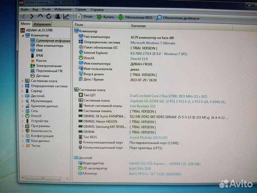Open the BenQ FP71G+ monitor link
Viewport: 257px width, 193px height.
(155, 174)
